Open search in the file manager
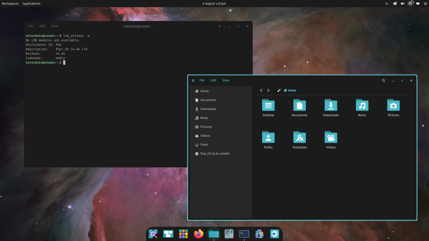The height and width of the screenshot is (241, 429). click(x=384, y=80)
